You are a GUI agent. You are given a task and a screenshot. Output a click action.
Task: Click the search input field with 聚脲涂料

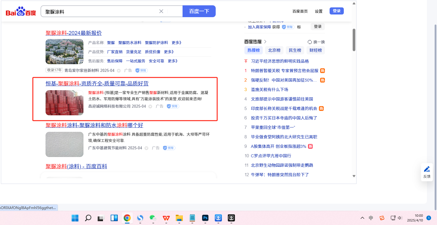pos(101,12)
